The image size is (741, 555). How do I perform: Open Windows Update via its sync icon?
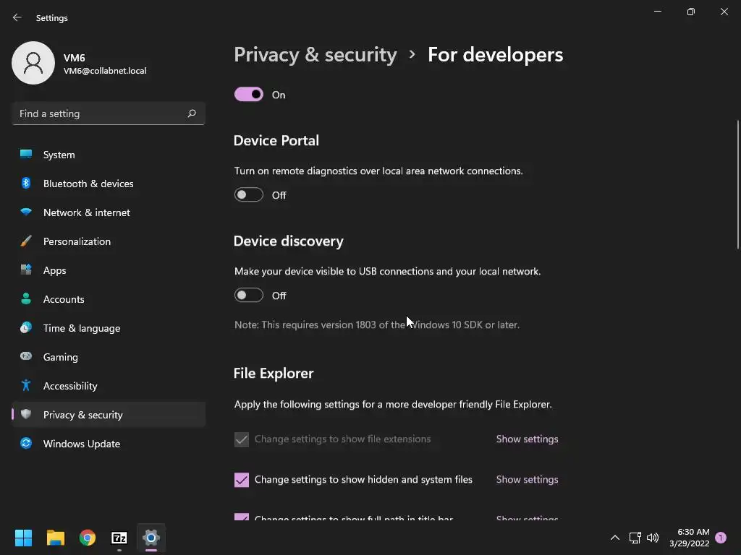tap(26, 444)
